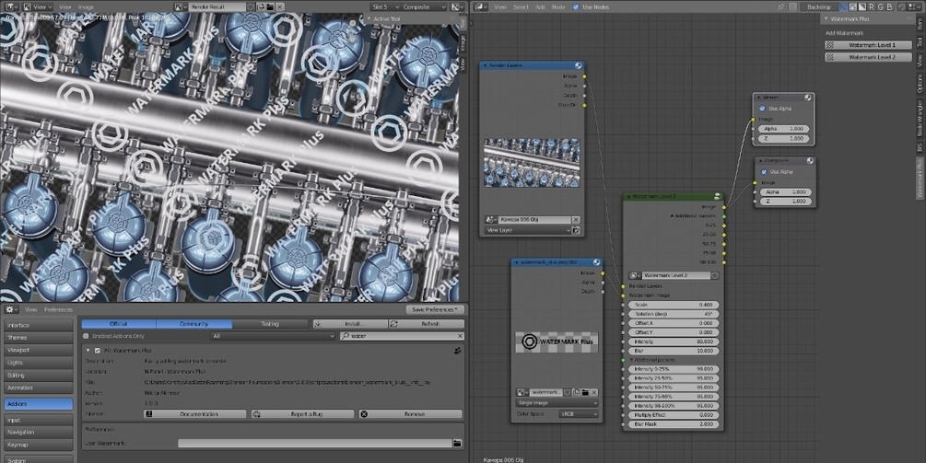
Task: Unlink scene with X in Render Layers node
Action: pyautogui.click(x=576, y=220)
